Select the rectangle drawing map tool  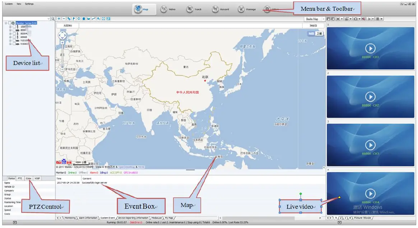(x=84, y=19)
